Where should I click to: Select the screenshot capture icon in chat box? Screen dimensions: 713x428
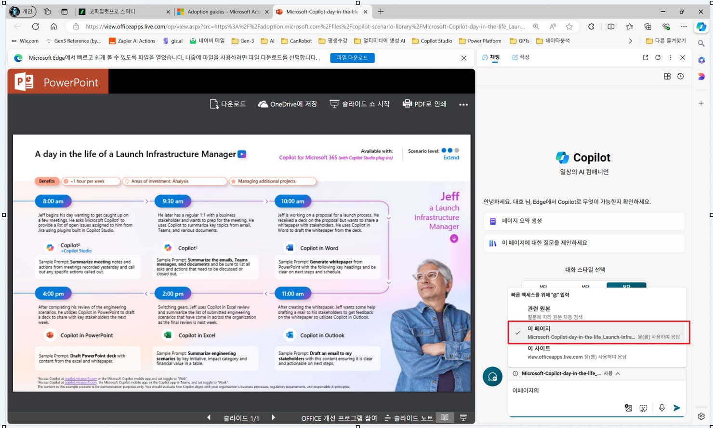[643, 408]
